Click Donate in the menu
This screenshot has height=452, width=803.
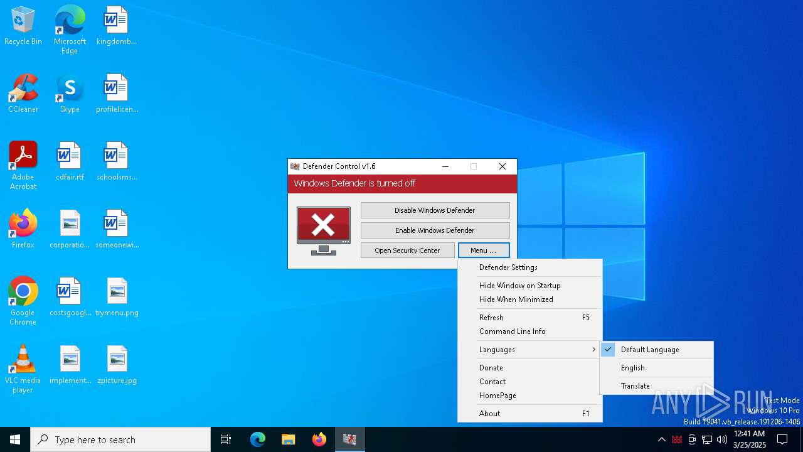530,368
